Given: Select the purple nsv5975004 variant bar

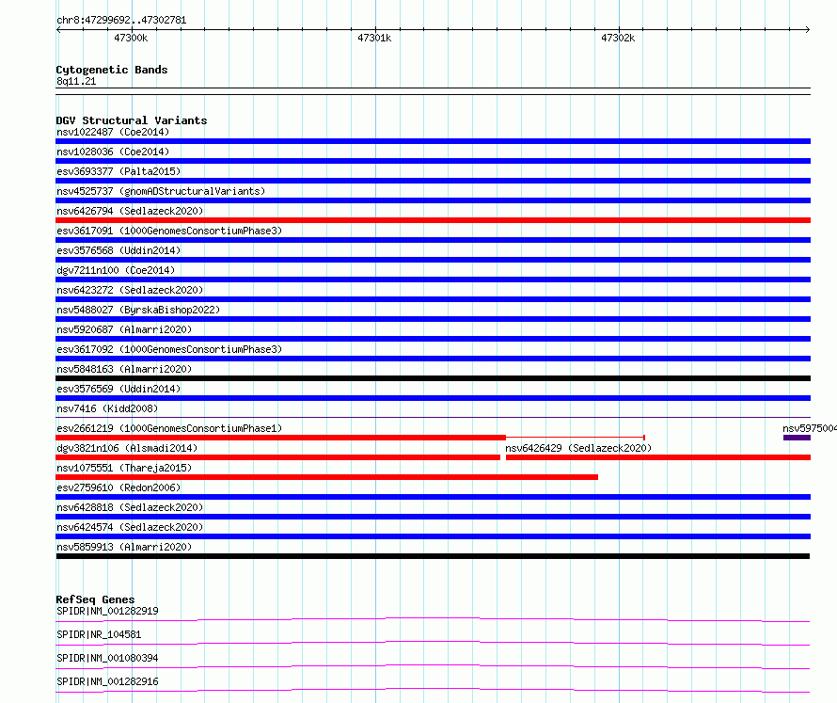Looking at the screenshot, I should click(797, 438).
